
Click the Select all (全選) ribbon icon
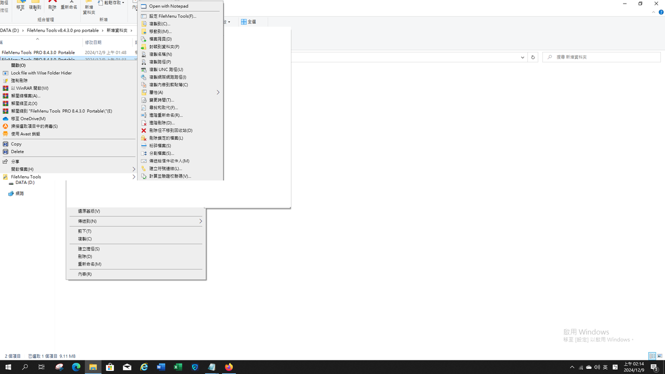click(x=249, y=21)
